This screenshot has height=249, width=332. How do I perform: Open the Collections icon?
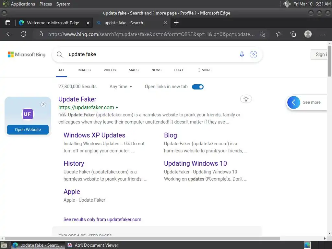(293, 34)
